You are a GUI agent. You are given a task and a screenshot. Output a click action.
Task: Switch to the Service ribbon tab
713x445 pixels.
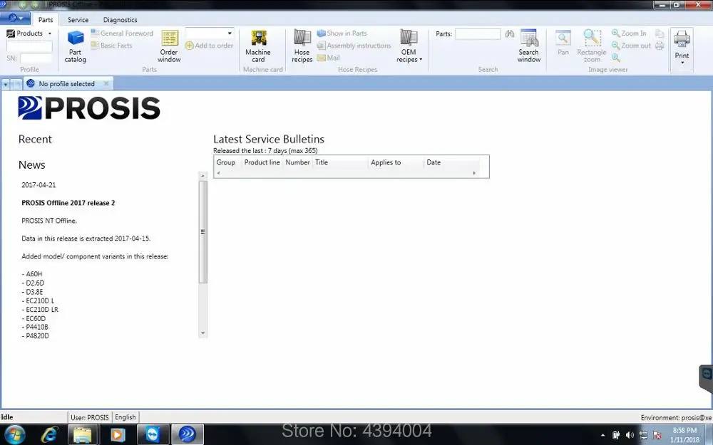pos(78,19)
